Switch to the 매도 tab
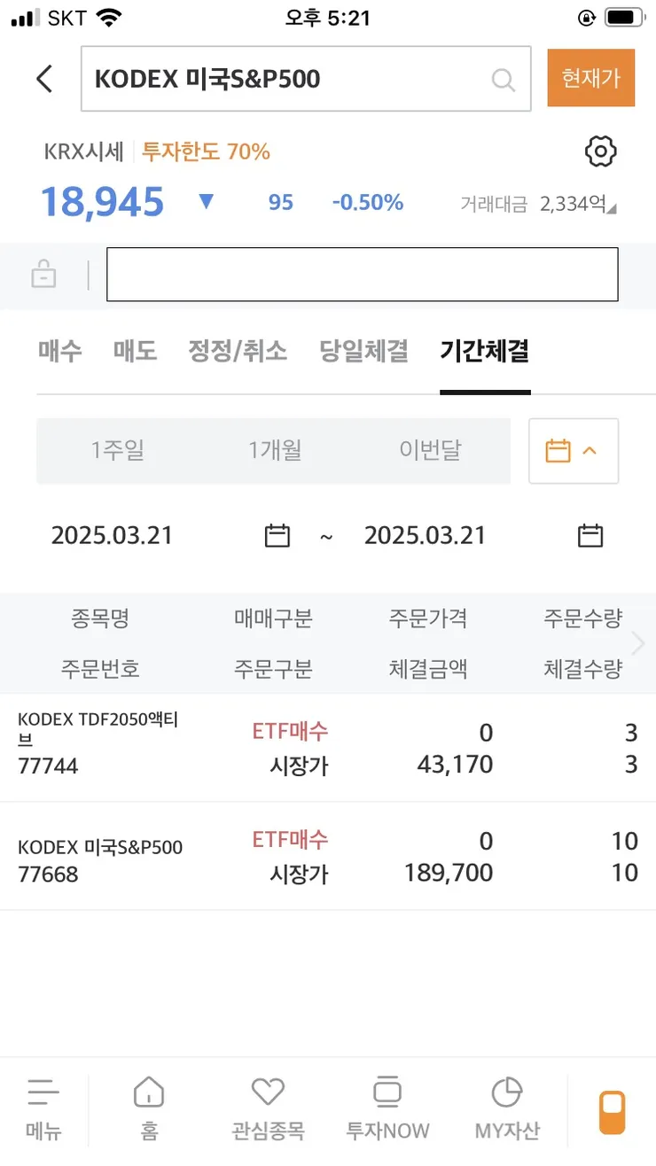This screenshot has width=656, height=1166. point(135,351)
